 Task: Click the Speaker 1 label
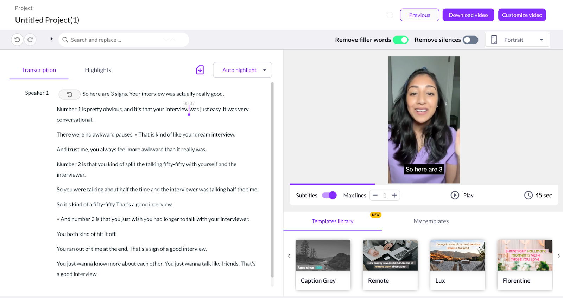[x=37, y=93]
